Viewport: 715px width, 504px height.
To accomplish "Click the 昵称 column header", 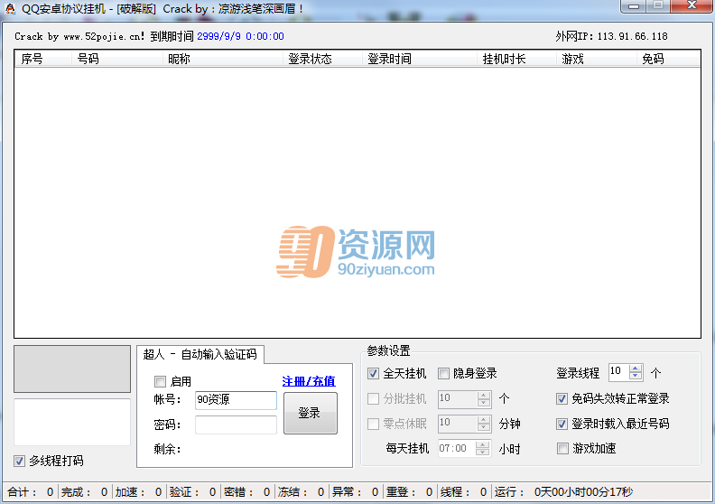I will tap(222, 59).
